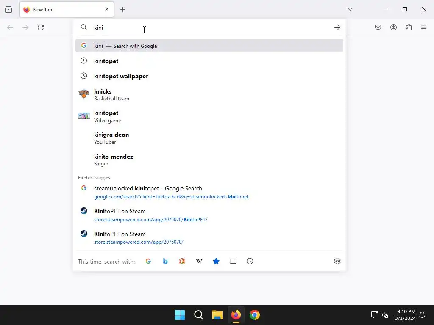Click the kinitopet video game thumbnail
Viewport: 434px width, 325px height.
tap(84, 116)
